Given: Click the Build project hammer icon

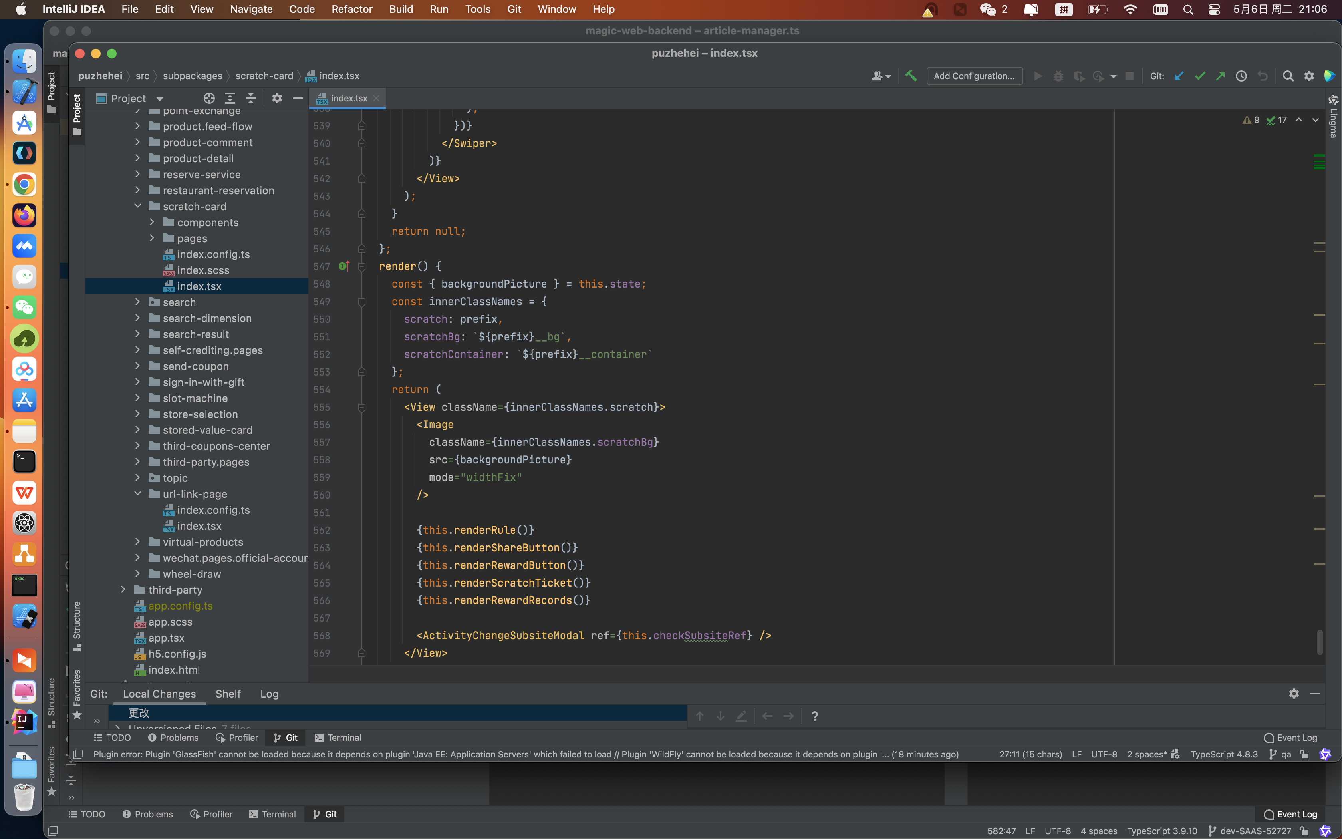Looking at the screenshot, I should [x=911, y=76].
